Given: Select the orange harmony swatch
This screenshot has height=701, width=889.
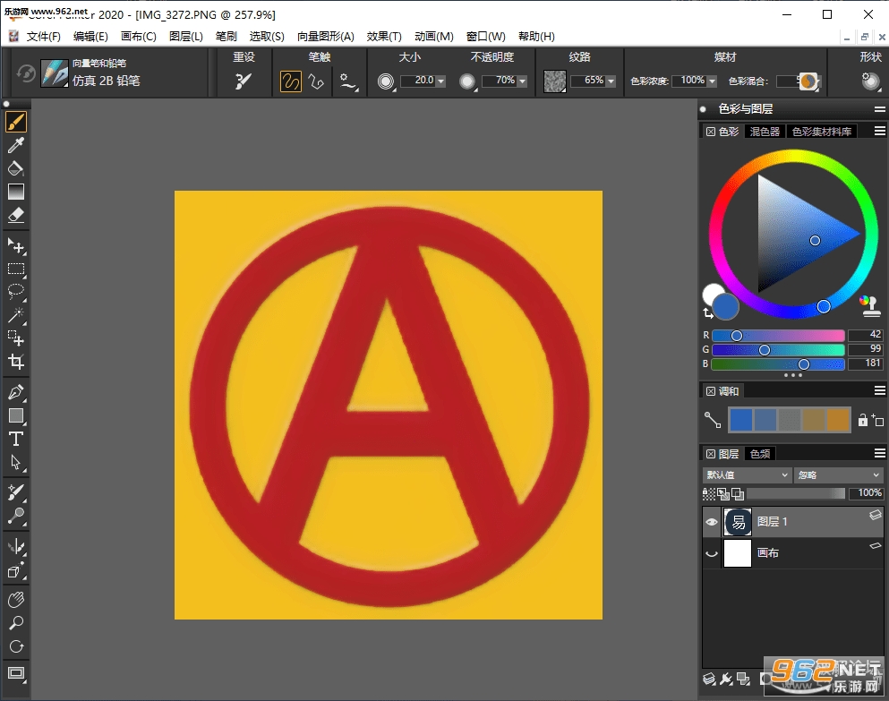Looking at the screenshot, I should pyautogui.click(x=837, y=420).
